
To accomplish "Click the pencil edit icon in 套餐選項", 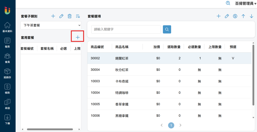I will click(x=227, y=16).
